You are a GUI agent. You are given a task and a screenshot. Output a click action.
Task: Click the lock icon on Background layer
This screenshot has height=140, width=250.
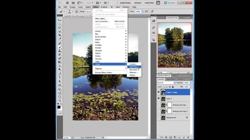tap(187, 117)
